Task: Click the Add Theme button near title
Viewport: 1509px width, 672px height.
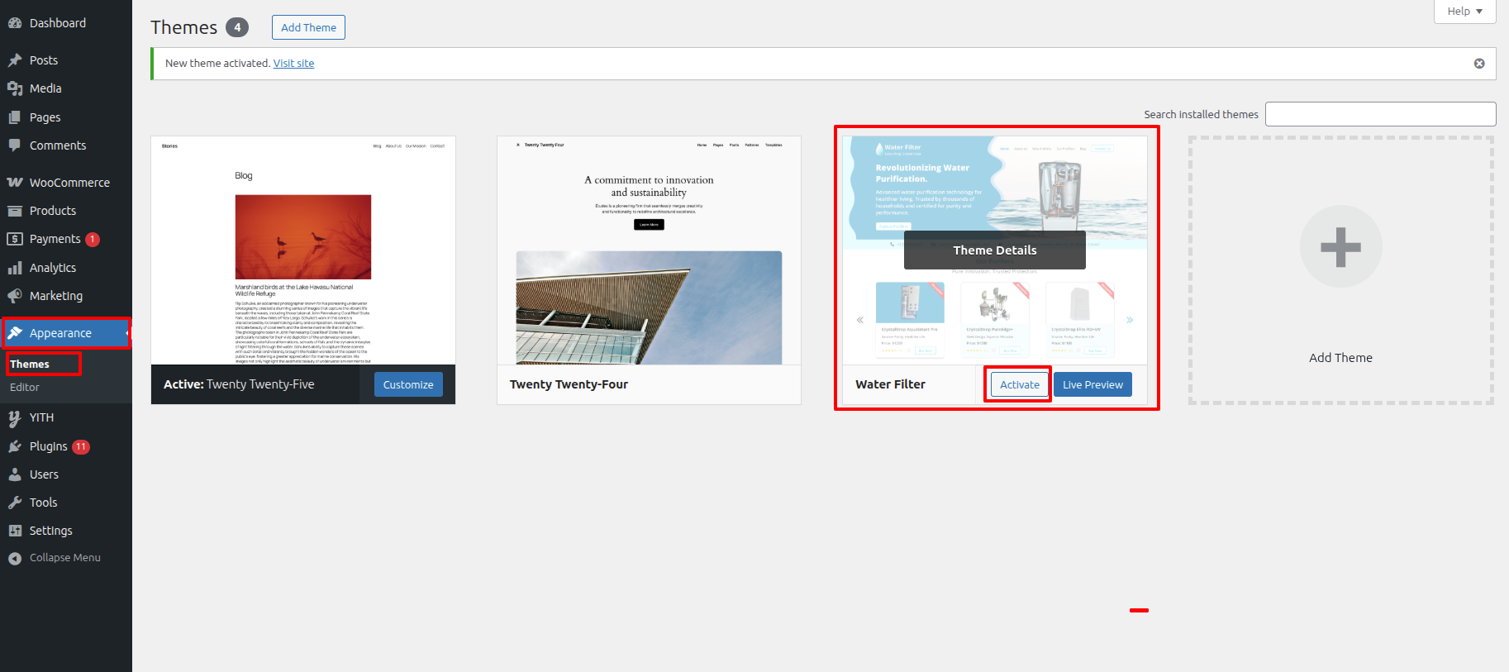Action: 308,27
